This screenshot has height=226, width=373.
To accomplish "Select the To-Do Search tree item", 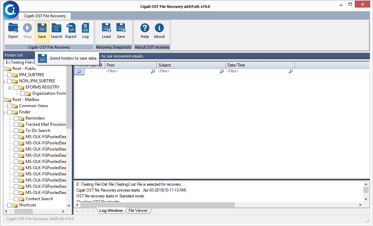I will [x=38, y=131].
